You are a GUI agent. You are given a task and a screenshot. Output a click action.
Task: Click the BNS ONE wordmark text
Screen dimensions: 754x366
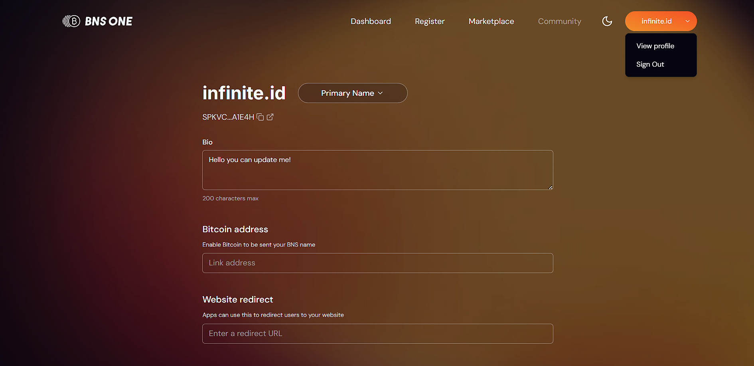click(x=109, y=21)
